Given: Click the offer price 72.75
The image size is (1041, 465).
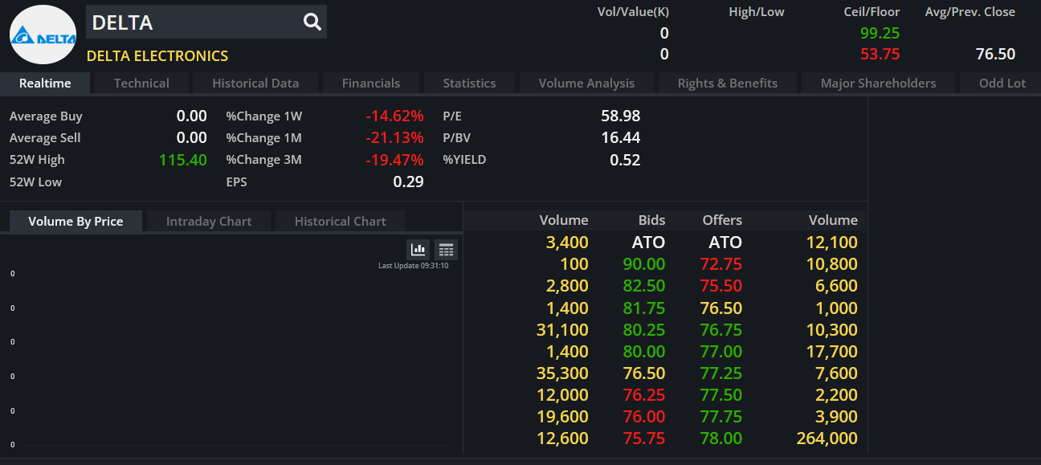Looking at the screenshot, I should [x=721, y=264].
